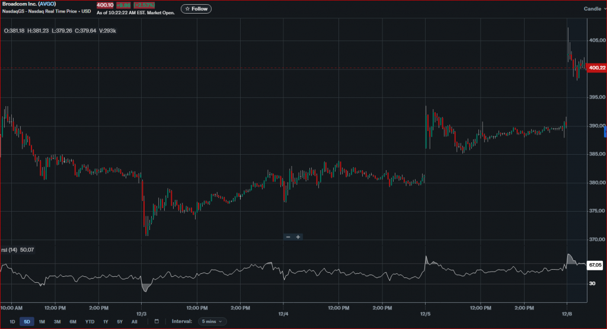607x329 pixels.
Task: Switch to 3M time range
Action: coord(57,321)
